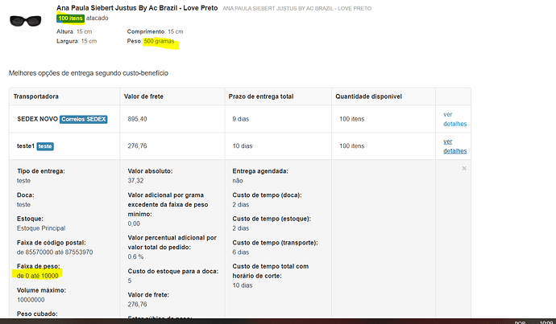
Task: Open ver detalhes for teste1
Action: 454,146
